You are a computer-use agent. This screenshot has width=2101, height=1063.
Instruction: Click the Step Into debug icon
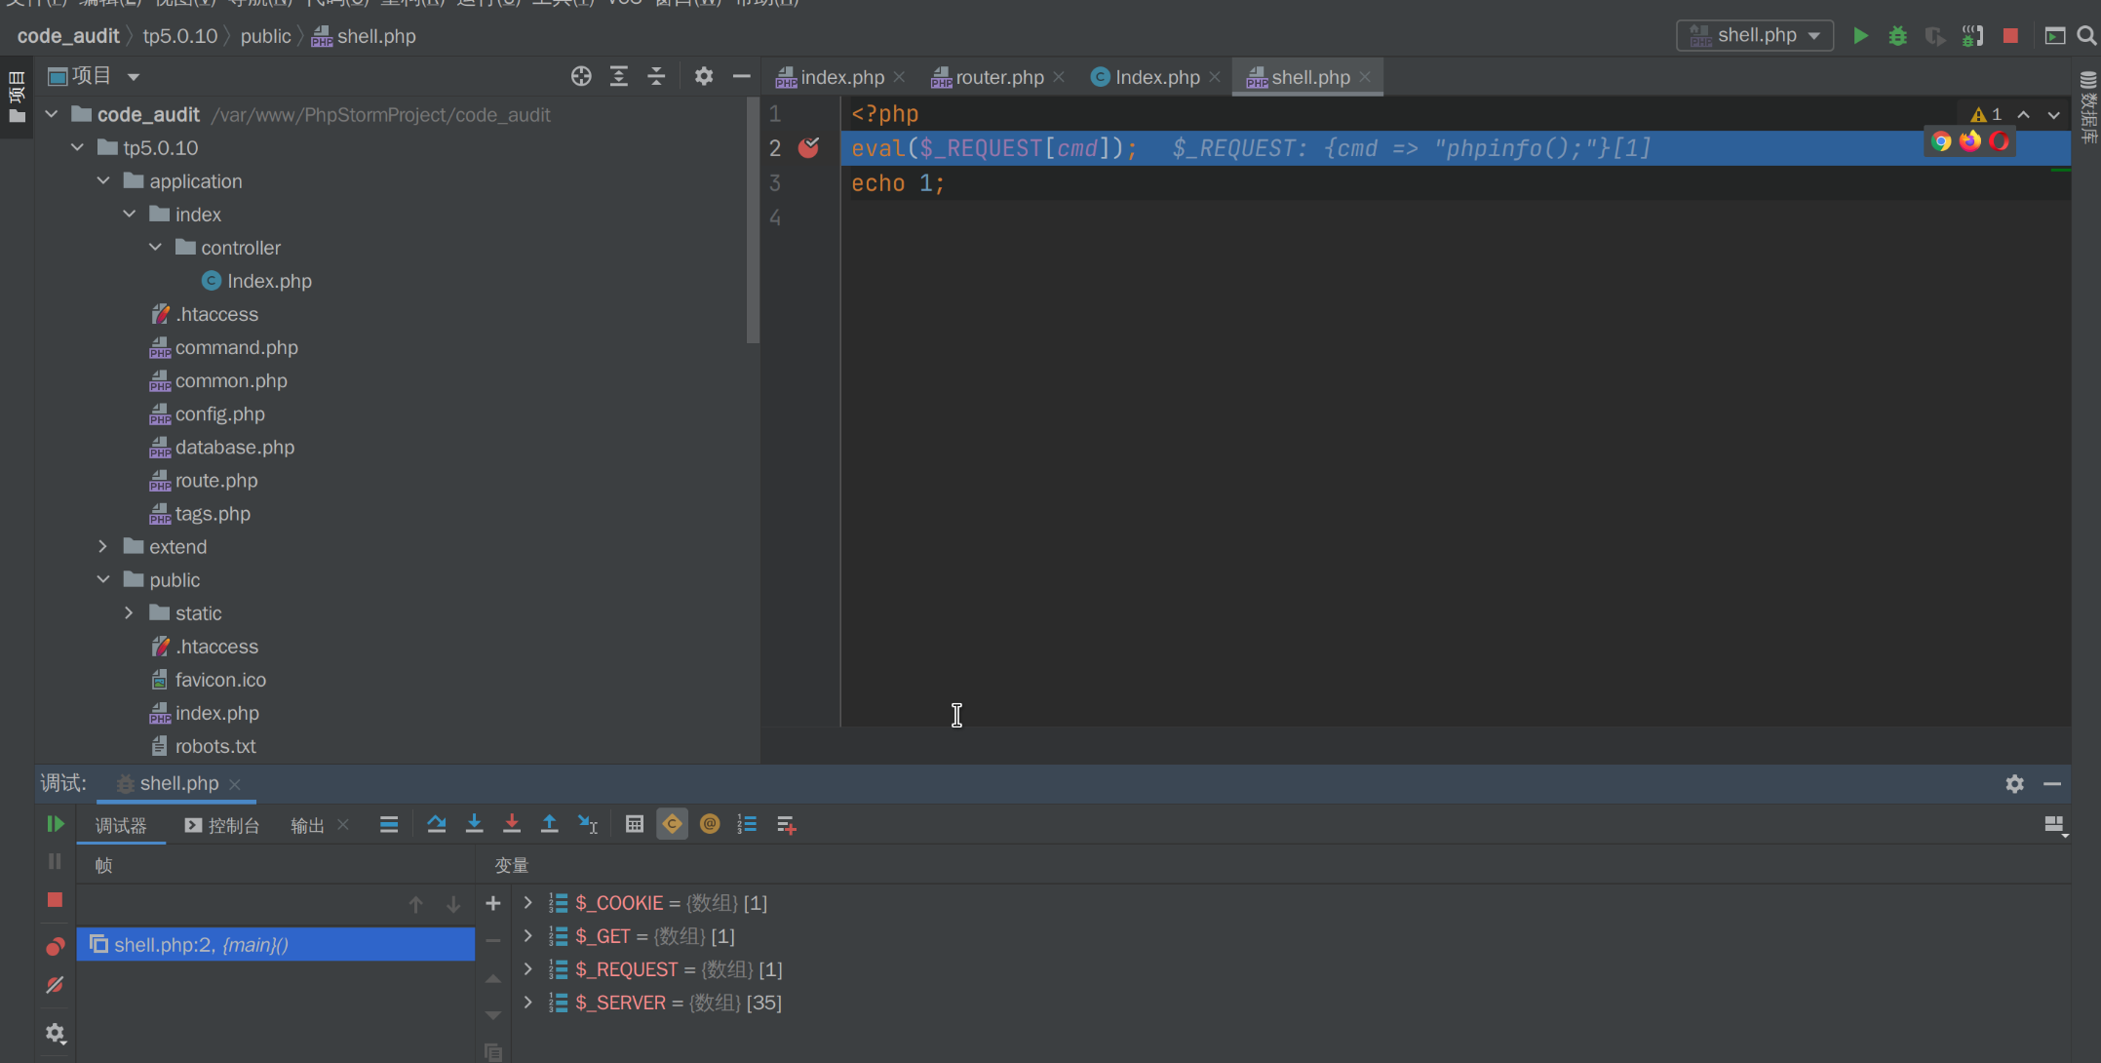(x=474, y=825)
